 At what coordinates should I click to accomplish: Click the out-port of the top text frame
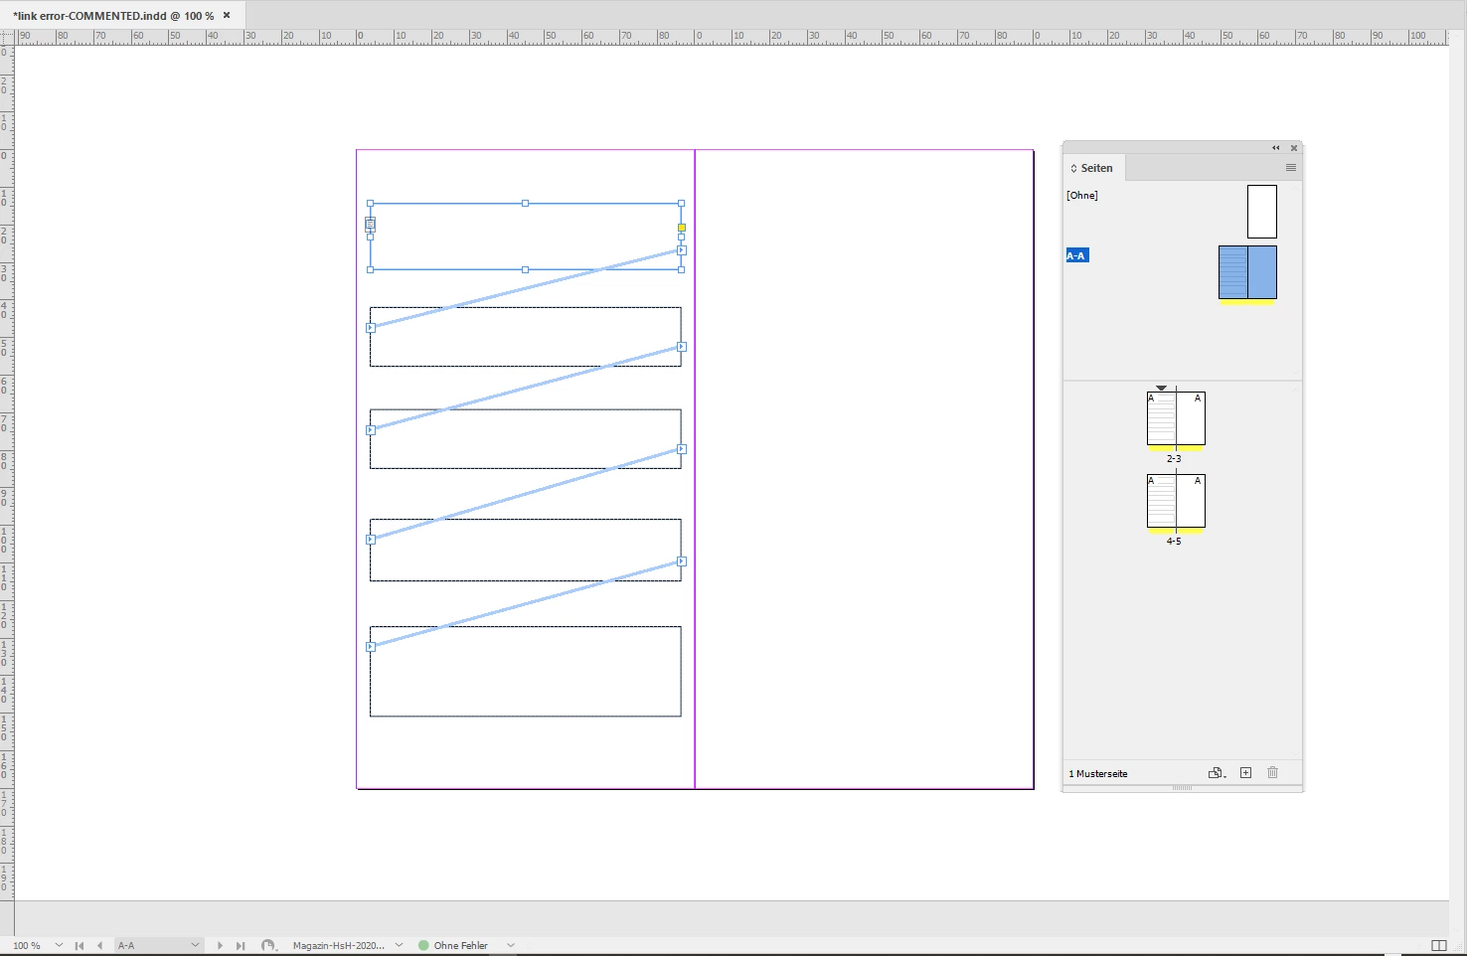point(682,250)
